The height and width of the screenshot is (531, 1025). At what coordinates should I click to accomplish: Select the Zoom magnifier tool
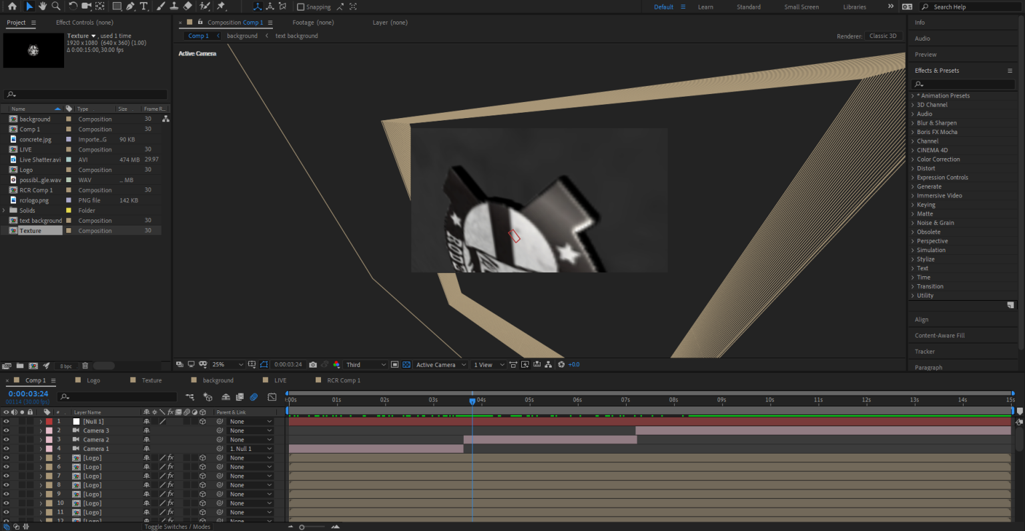click(x=56, y=6)
